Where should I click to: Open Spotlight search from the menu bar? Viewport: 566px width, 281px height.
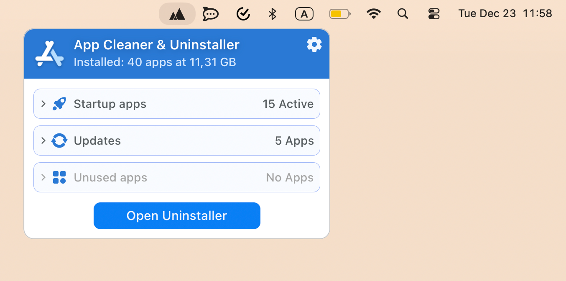click(403, 13)
